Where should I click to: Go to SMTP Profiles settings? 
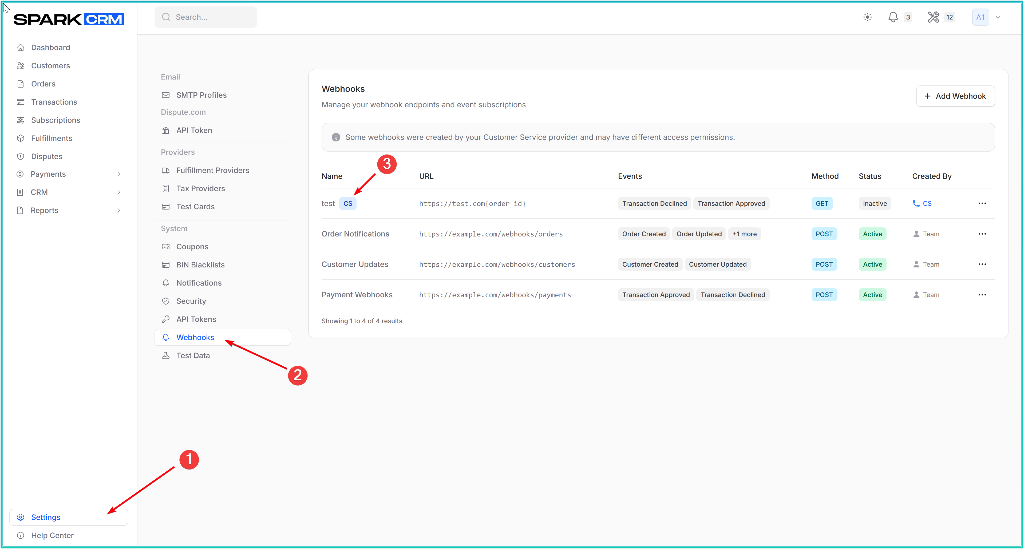[x=201, y=95]
